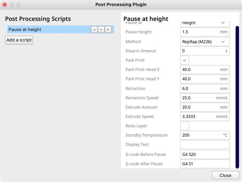
Task: Edit the Park Print Head Y value
Action: 199,79
